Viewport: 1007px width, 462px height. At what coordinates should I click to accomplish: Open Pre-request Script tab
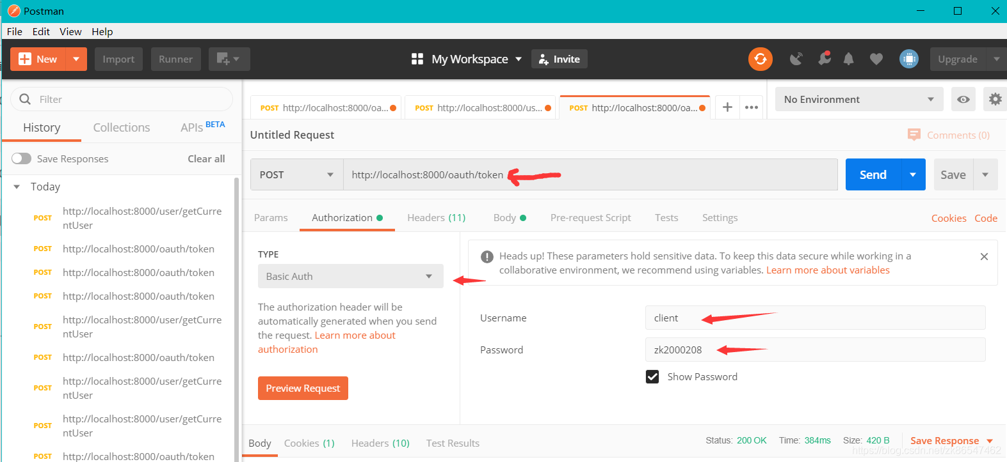tap(590, 218)
